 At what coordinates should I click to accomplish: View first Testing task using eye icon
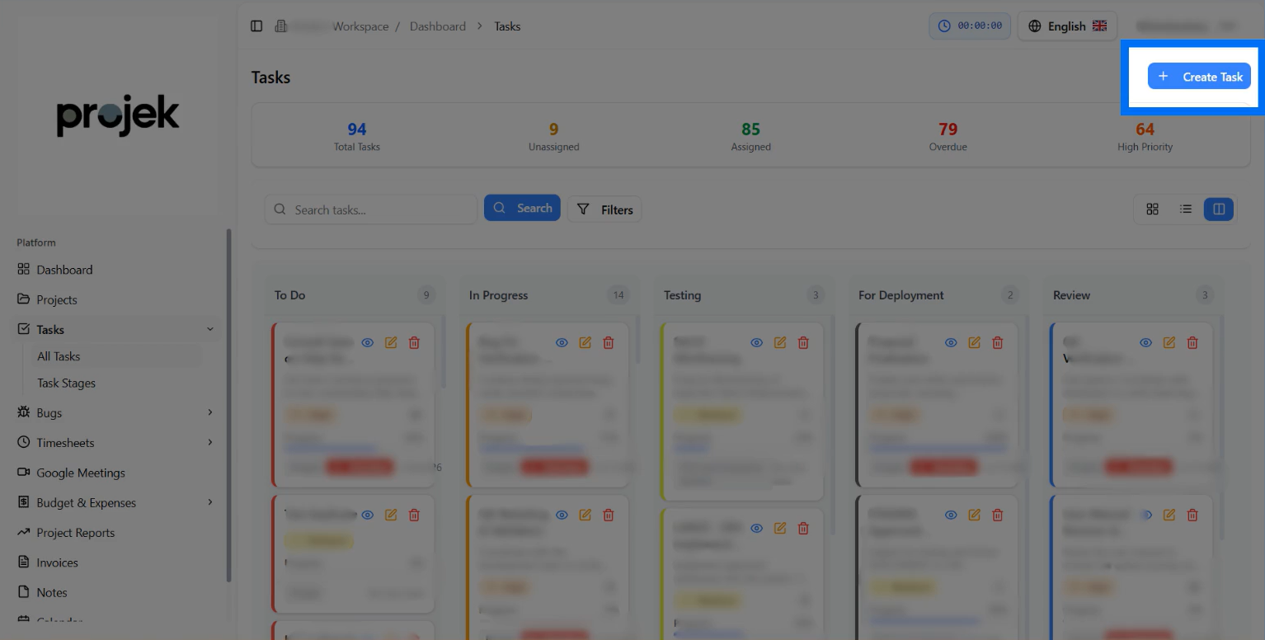click(757, 342)
